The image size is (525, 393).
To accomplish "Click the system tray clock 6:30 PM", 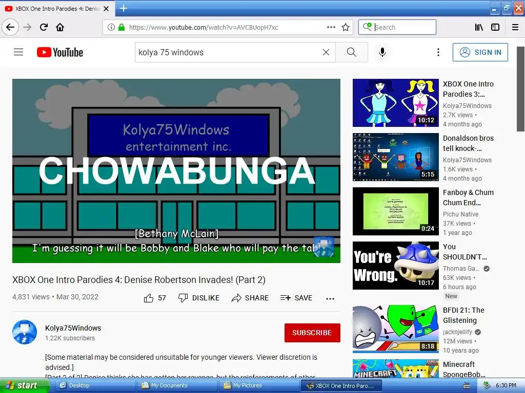I will [x=506, y=385].
